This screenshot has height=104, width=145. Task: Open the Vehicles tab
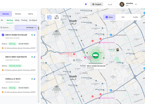coord(6,14)
